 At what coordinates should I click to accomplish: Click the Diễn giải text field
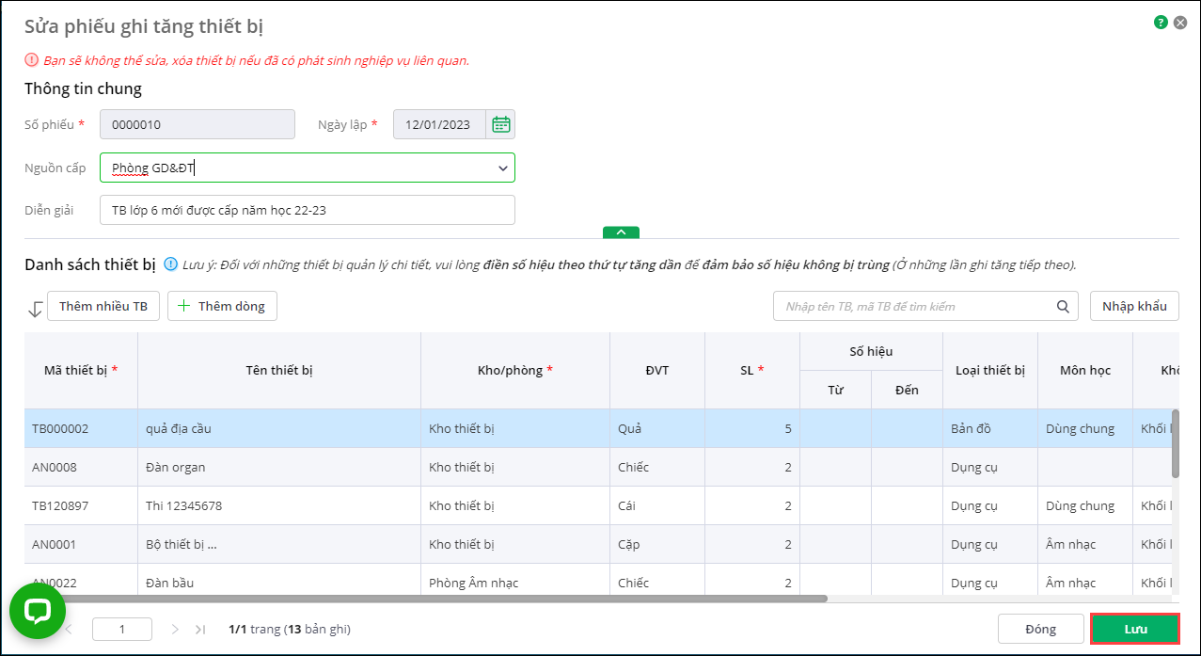click(307, 210)
